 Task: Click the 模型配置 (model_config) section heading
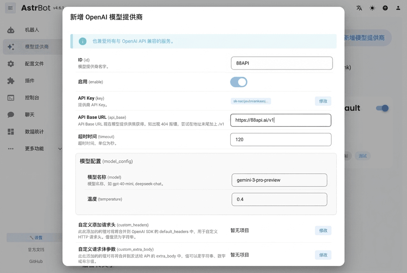[106, 161]
